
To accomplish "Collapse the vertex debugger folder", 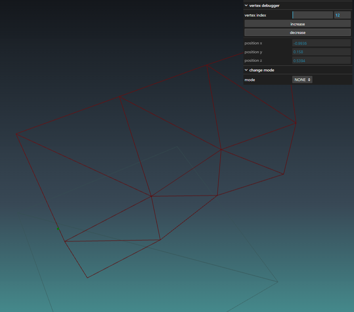I will coord(298,5).
